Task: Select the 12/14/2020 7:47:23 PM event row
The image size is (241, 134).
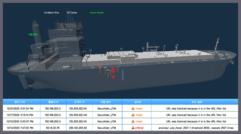Action: tap(120, 128)
